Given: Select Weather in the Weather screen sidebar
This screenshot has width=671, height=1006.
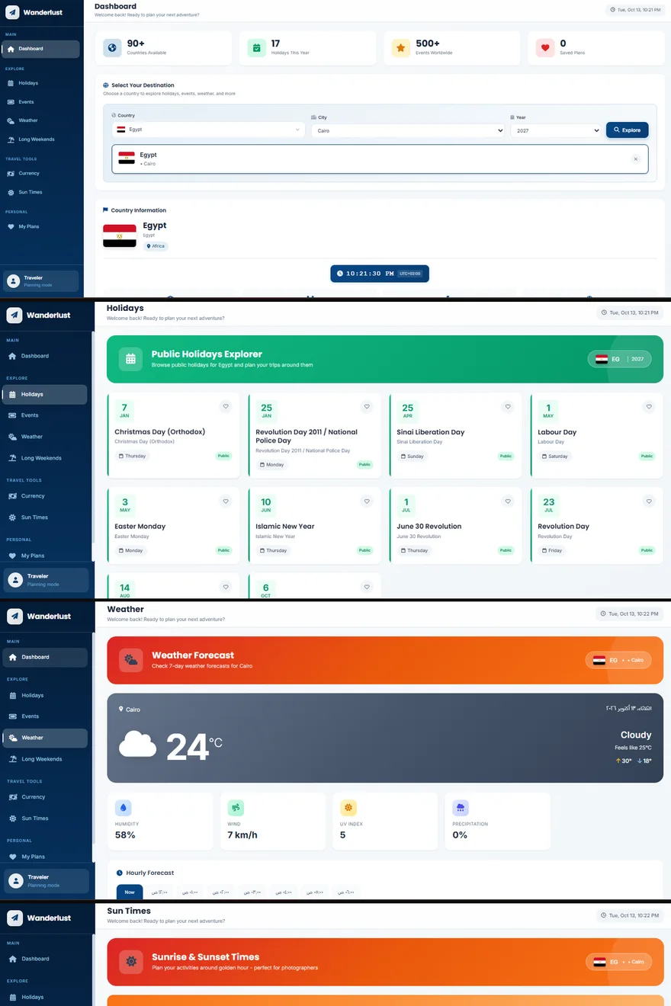Looking at the screenshot, I should 46,738.
